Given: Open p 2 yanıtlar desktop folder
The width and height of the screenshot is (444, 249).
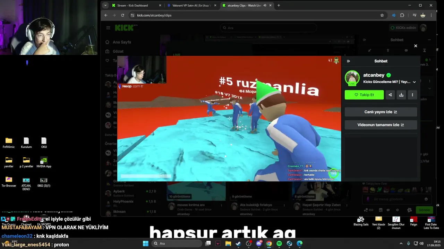Looking at the screenshot, I should 26,163.
